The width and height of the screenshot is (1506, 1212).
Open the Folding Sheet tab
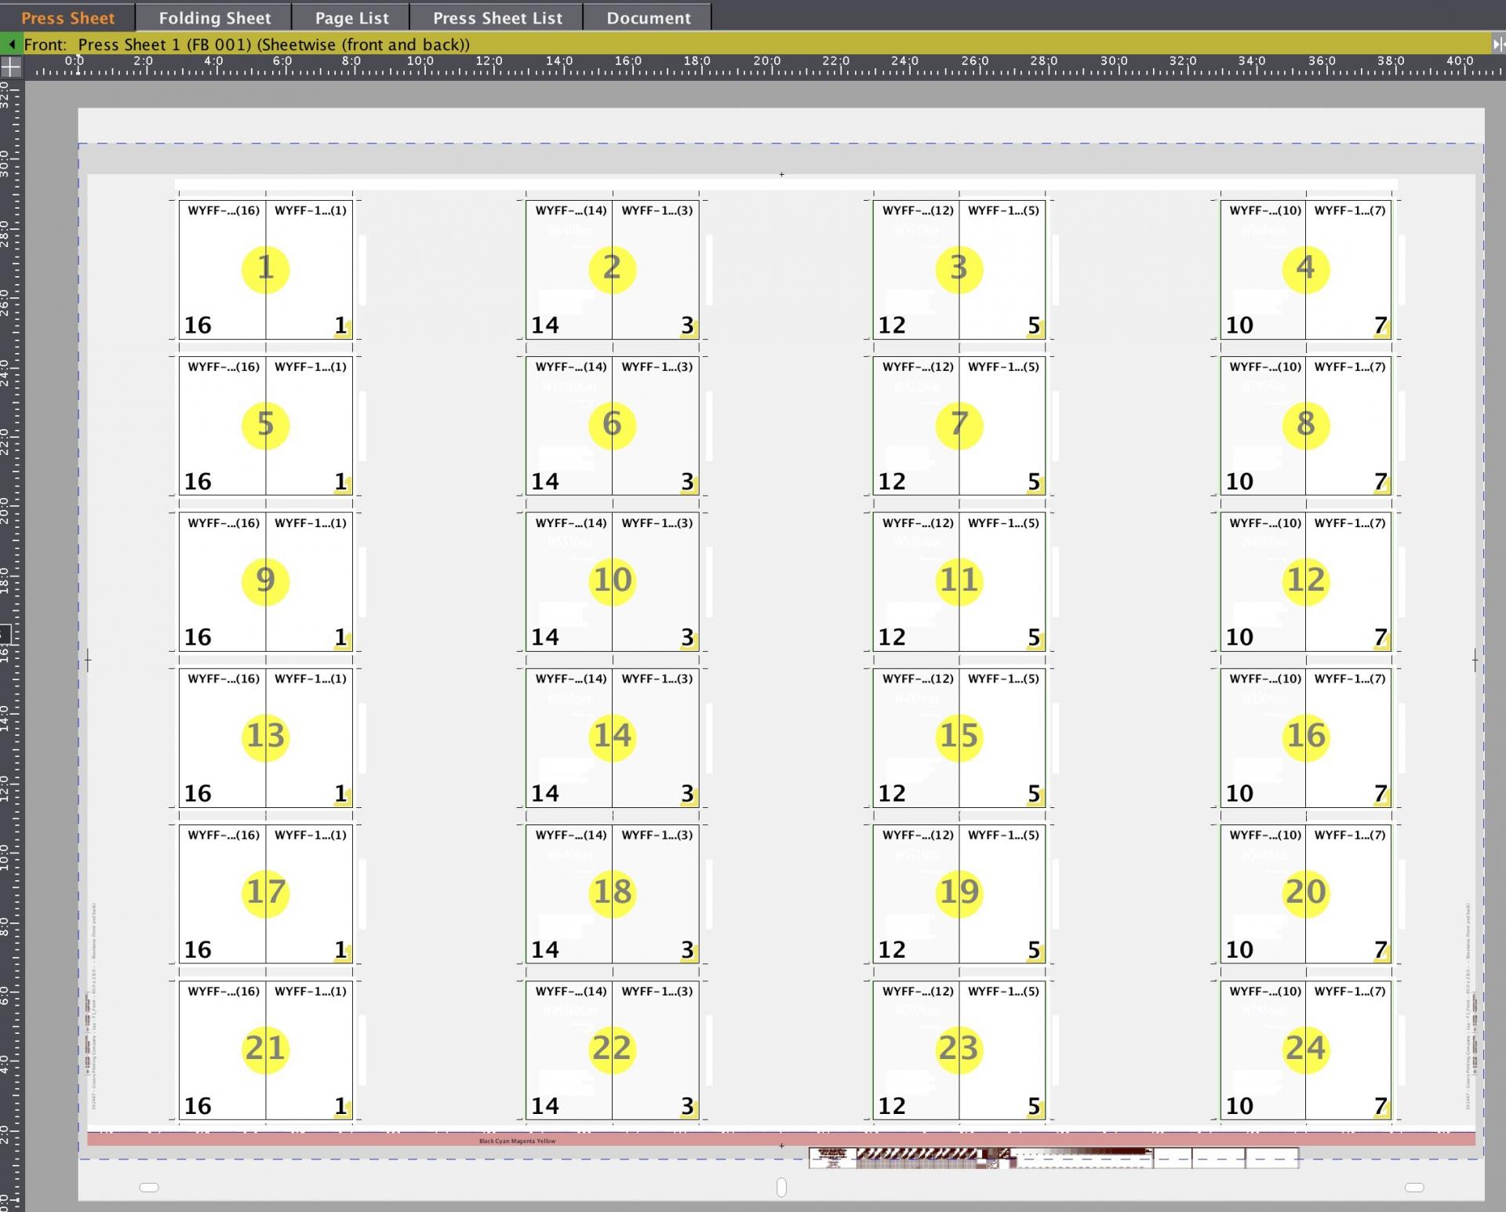pos(214,17)
